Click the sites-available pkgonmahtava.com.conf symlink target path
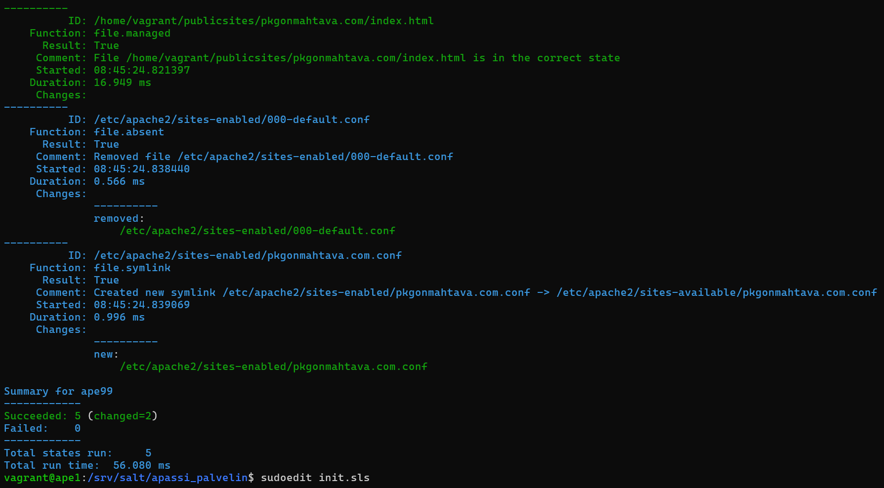This screenshot has height=488, width=884. tap(716, 292)
